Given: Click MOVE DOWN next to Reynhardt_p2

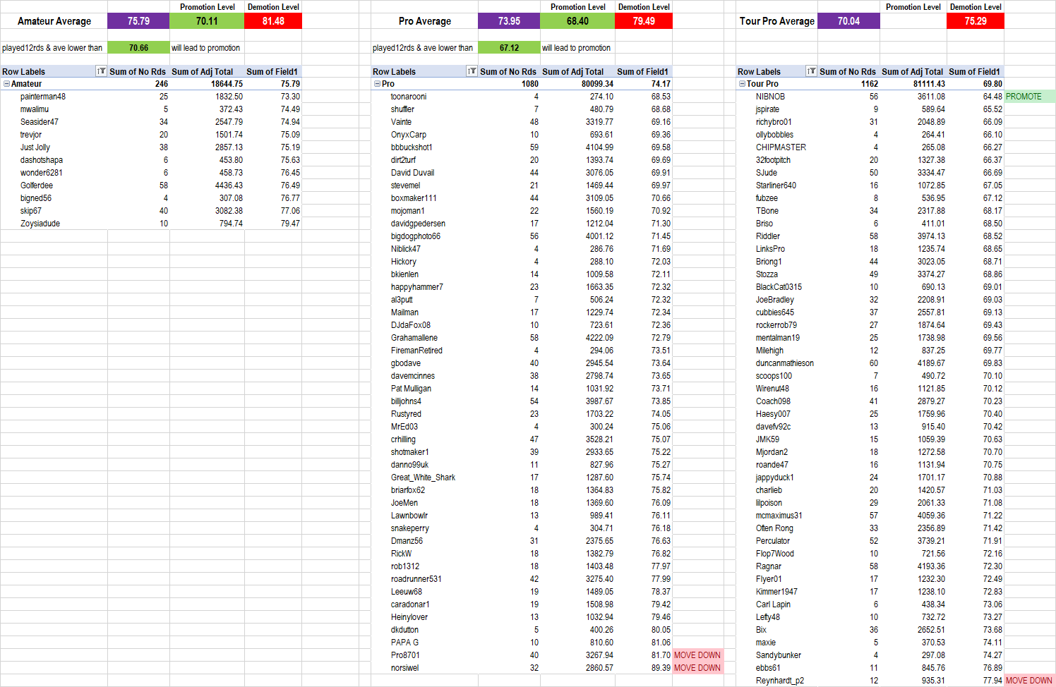Looking at the screenshot, I should coord(1028,681).
